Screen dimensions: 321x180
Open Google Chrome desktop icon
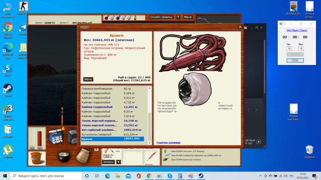coord(8,30)
